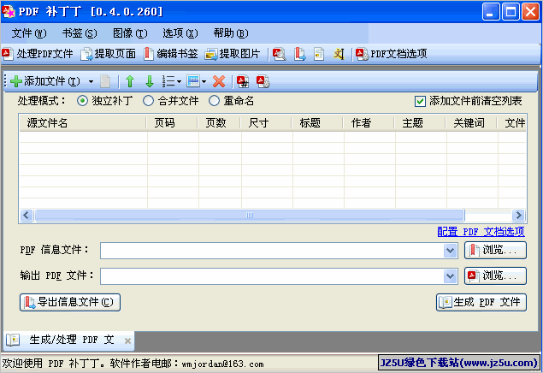543x373 pixels.
Task: Click the 输出 PDF 文件 input field
Action: (272, 276)
